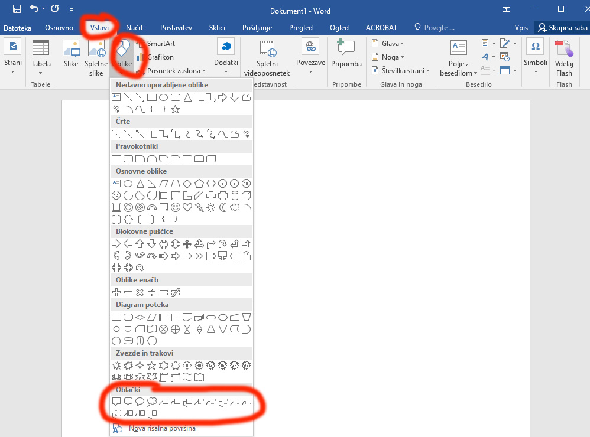
Task: Click the Spletni videoposnetek button
Action: (267, 58)
